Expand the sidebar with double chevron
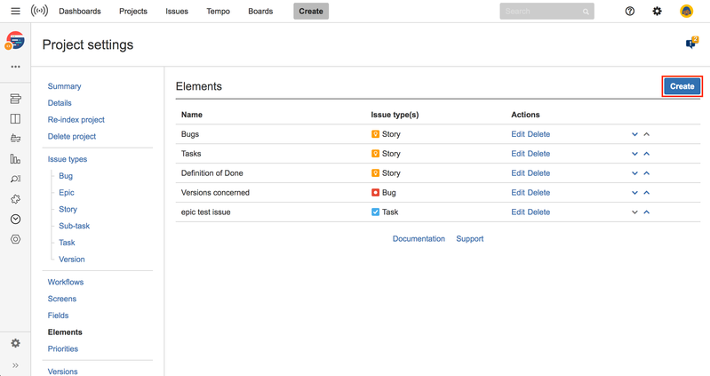Screen dimensions: 710x376 [15, 365]
